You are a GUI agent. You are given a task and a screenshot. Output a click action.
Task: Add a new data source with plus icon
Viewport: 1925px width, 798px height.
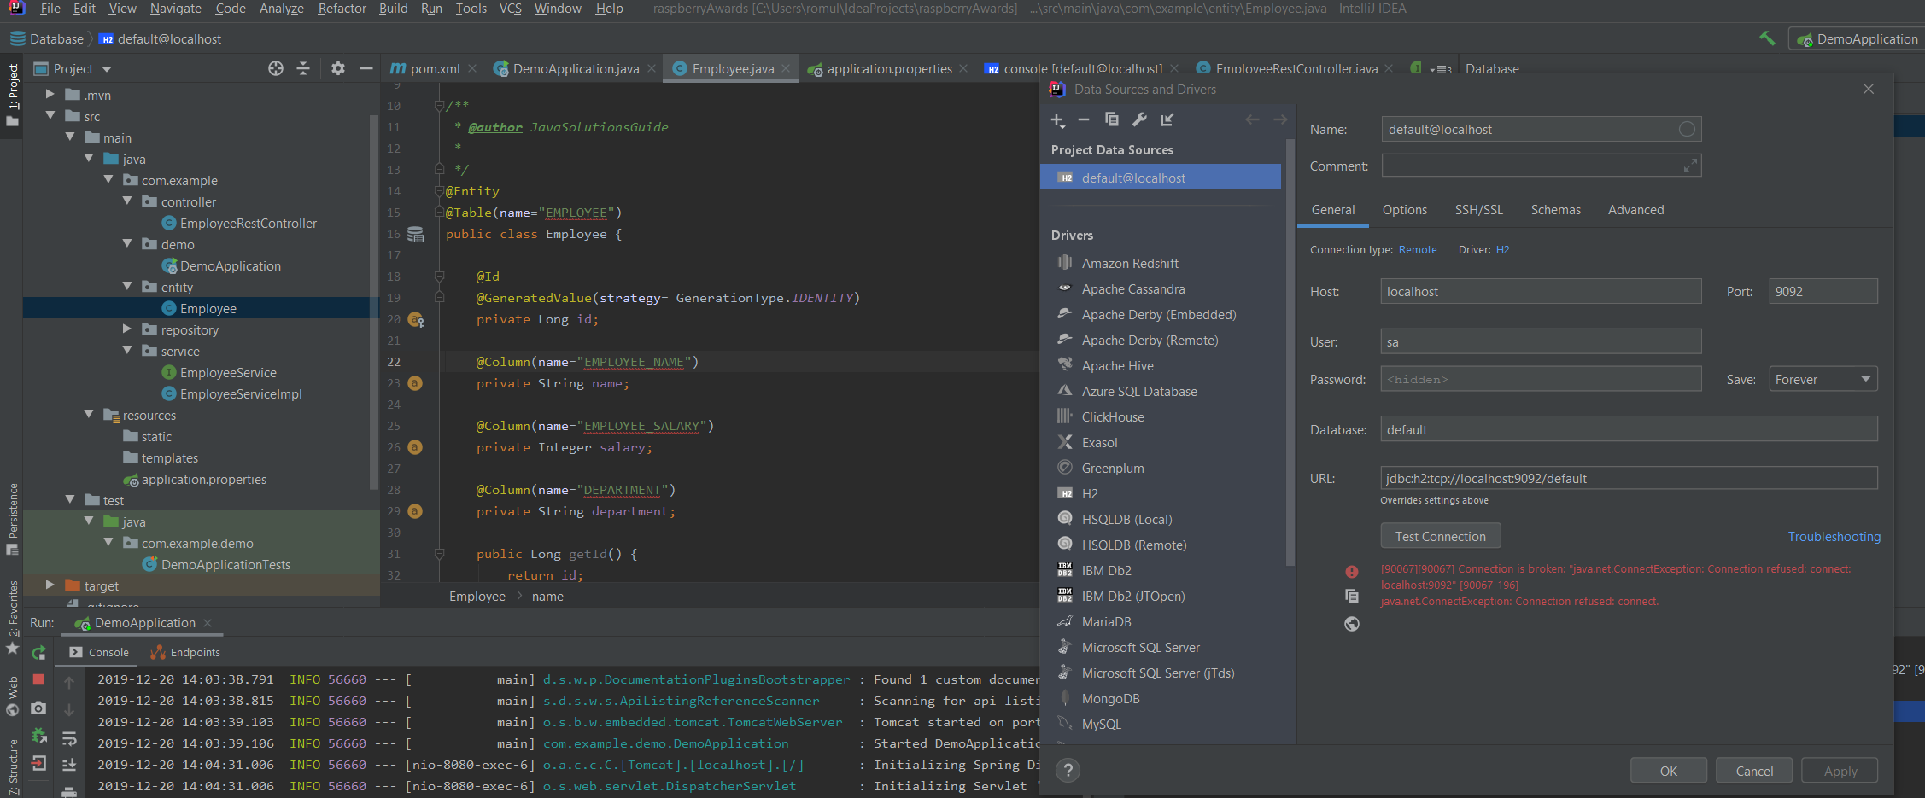pos(1057,120)
